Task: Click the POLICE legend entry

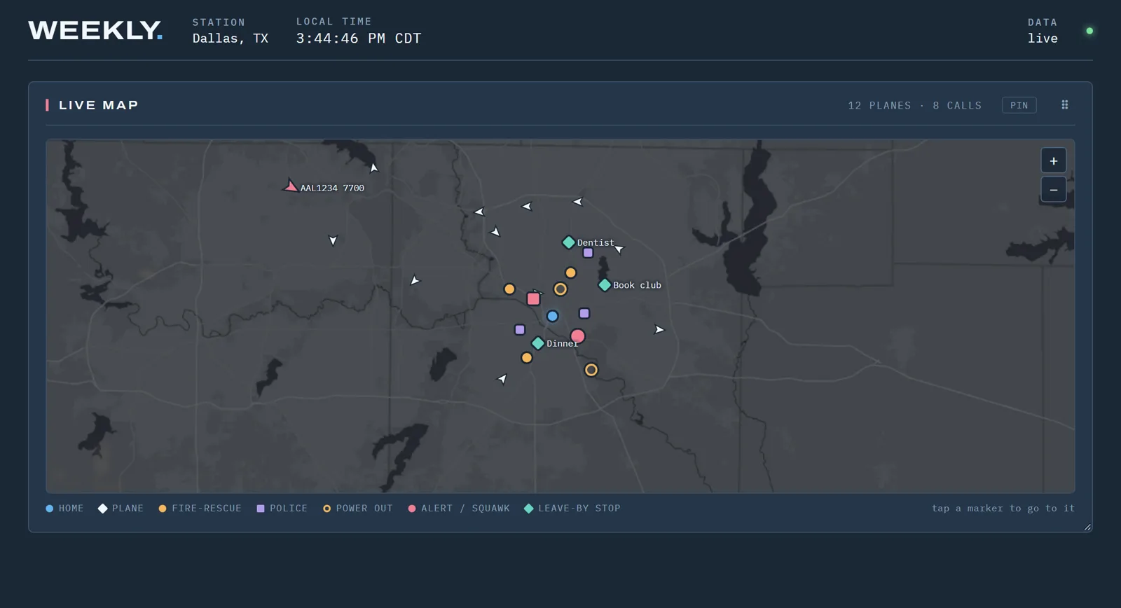Action: coord(282,509)
